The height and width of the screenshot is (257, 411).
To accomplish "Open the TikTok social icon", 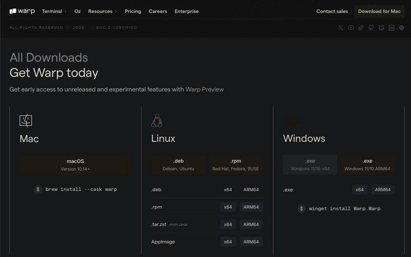I will [361, 28].
